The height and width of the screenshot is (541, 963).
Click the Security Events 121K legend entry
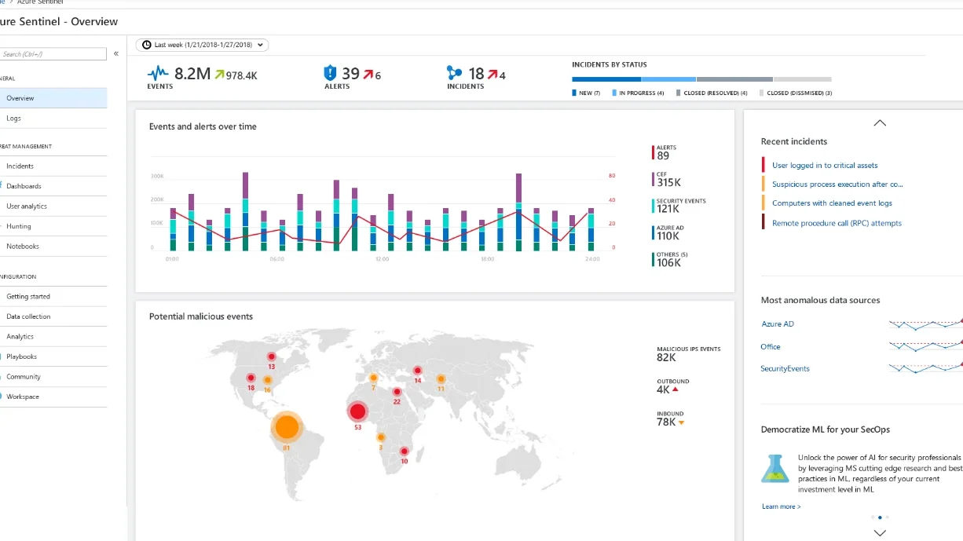(x=679, y=206)
